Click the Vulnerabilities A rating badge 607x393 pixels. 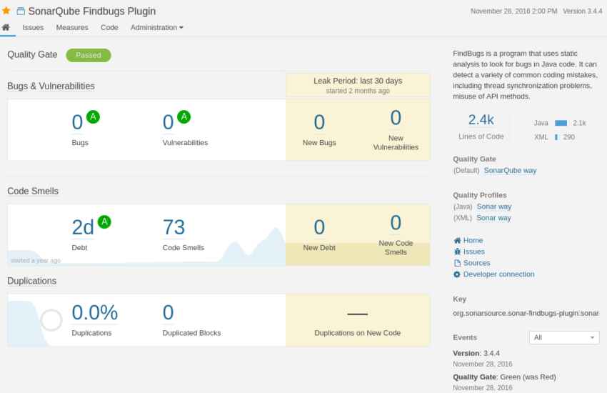coord(184,116)
